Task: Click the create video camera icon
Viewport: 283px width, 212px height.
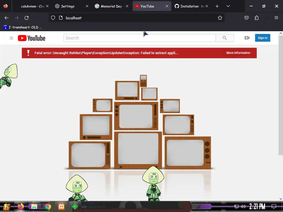Action: pos(247,38)
